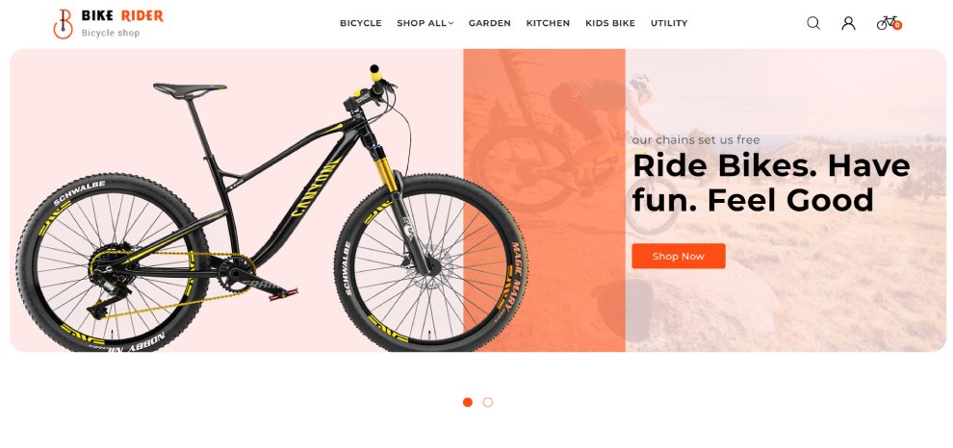The width and height of the screenshot is (953, 448).
Task: Open the Kids Bike menu item
Action: click(x=610, y=23)
